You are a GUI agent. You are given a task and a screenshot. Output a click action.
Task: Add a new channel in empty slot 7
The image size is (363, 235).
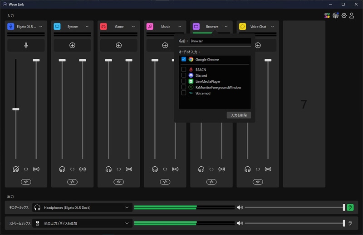coord(304,104)
